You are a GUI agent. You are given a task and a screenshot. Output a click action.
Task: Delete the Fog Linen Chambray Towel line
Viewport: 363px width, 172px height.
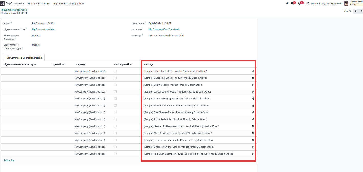point(253,154)
